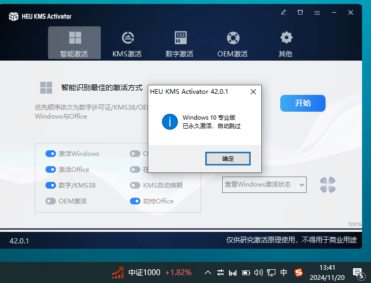Viewport: 371px width, 283px height.
Task: Click the 智能识别最佳的激活方式 heading
Action: (102, 87)
